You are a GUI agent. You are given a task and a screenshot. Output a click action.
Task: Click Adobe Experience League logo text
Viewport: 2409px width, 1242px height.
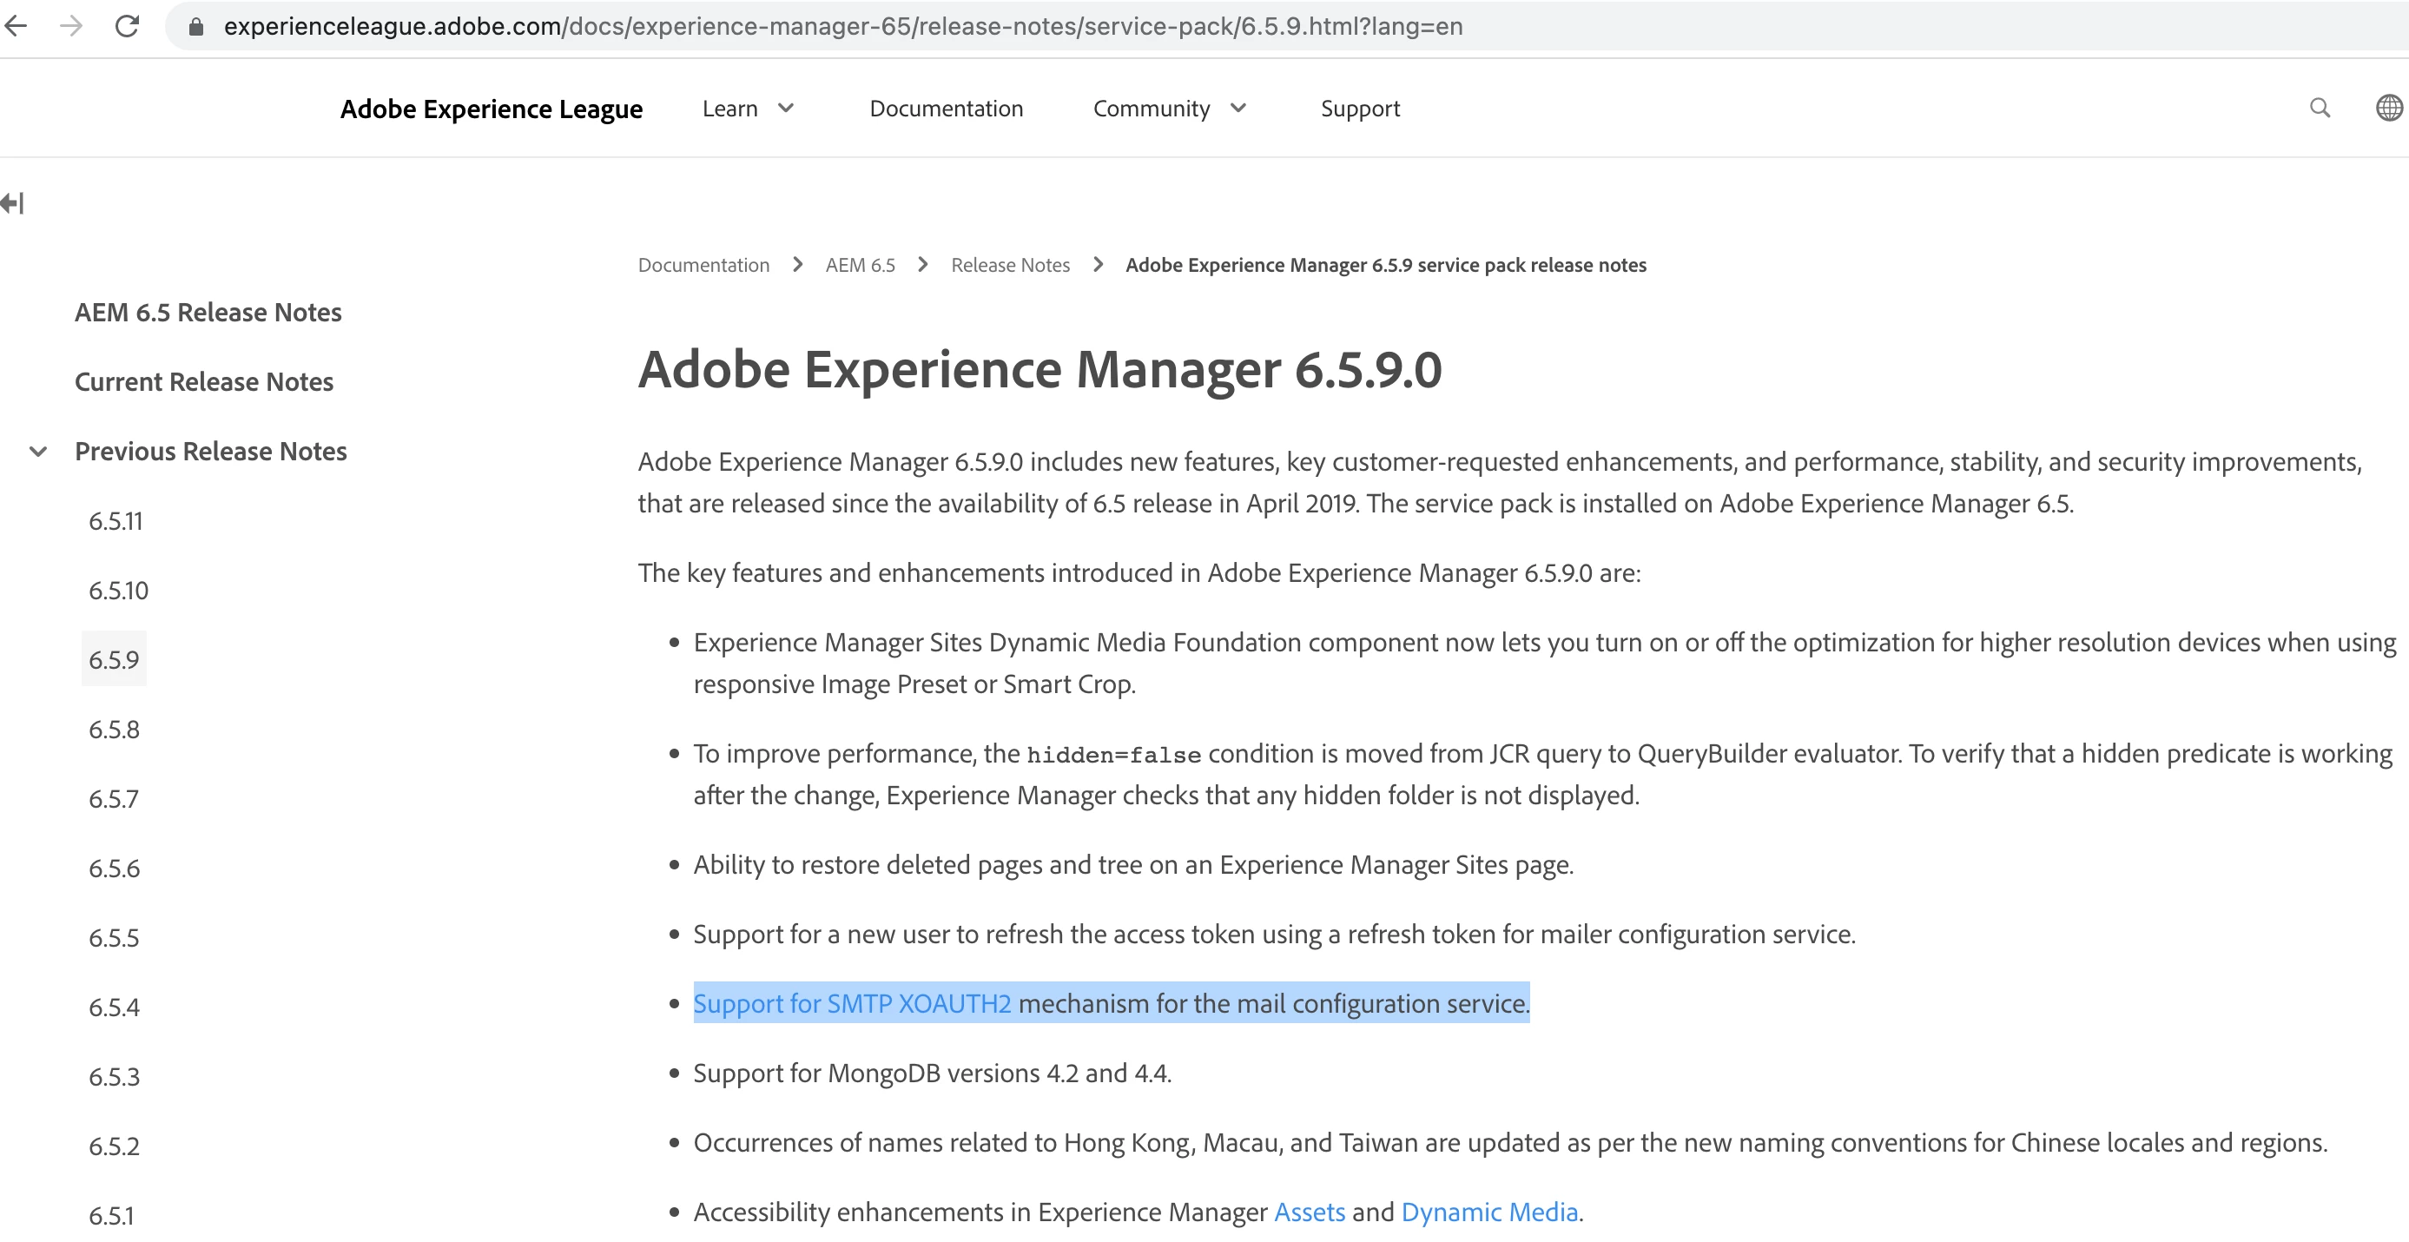pyautogui.click(x=491, y=109)
